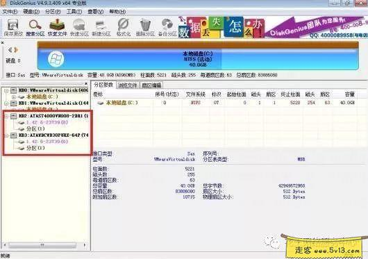Click the 新建分区 new partition icon

click(x=101, y=28)
